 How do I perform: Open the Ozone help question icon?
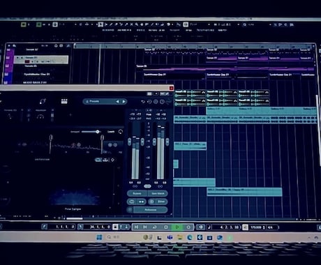(x=162, y=102)
